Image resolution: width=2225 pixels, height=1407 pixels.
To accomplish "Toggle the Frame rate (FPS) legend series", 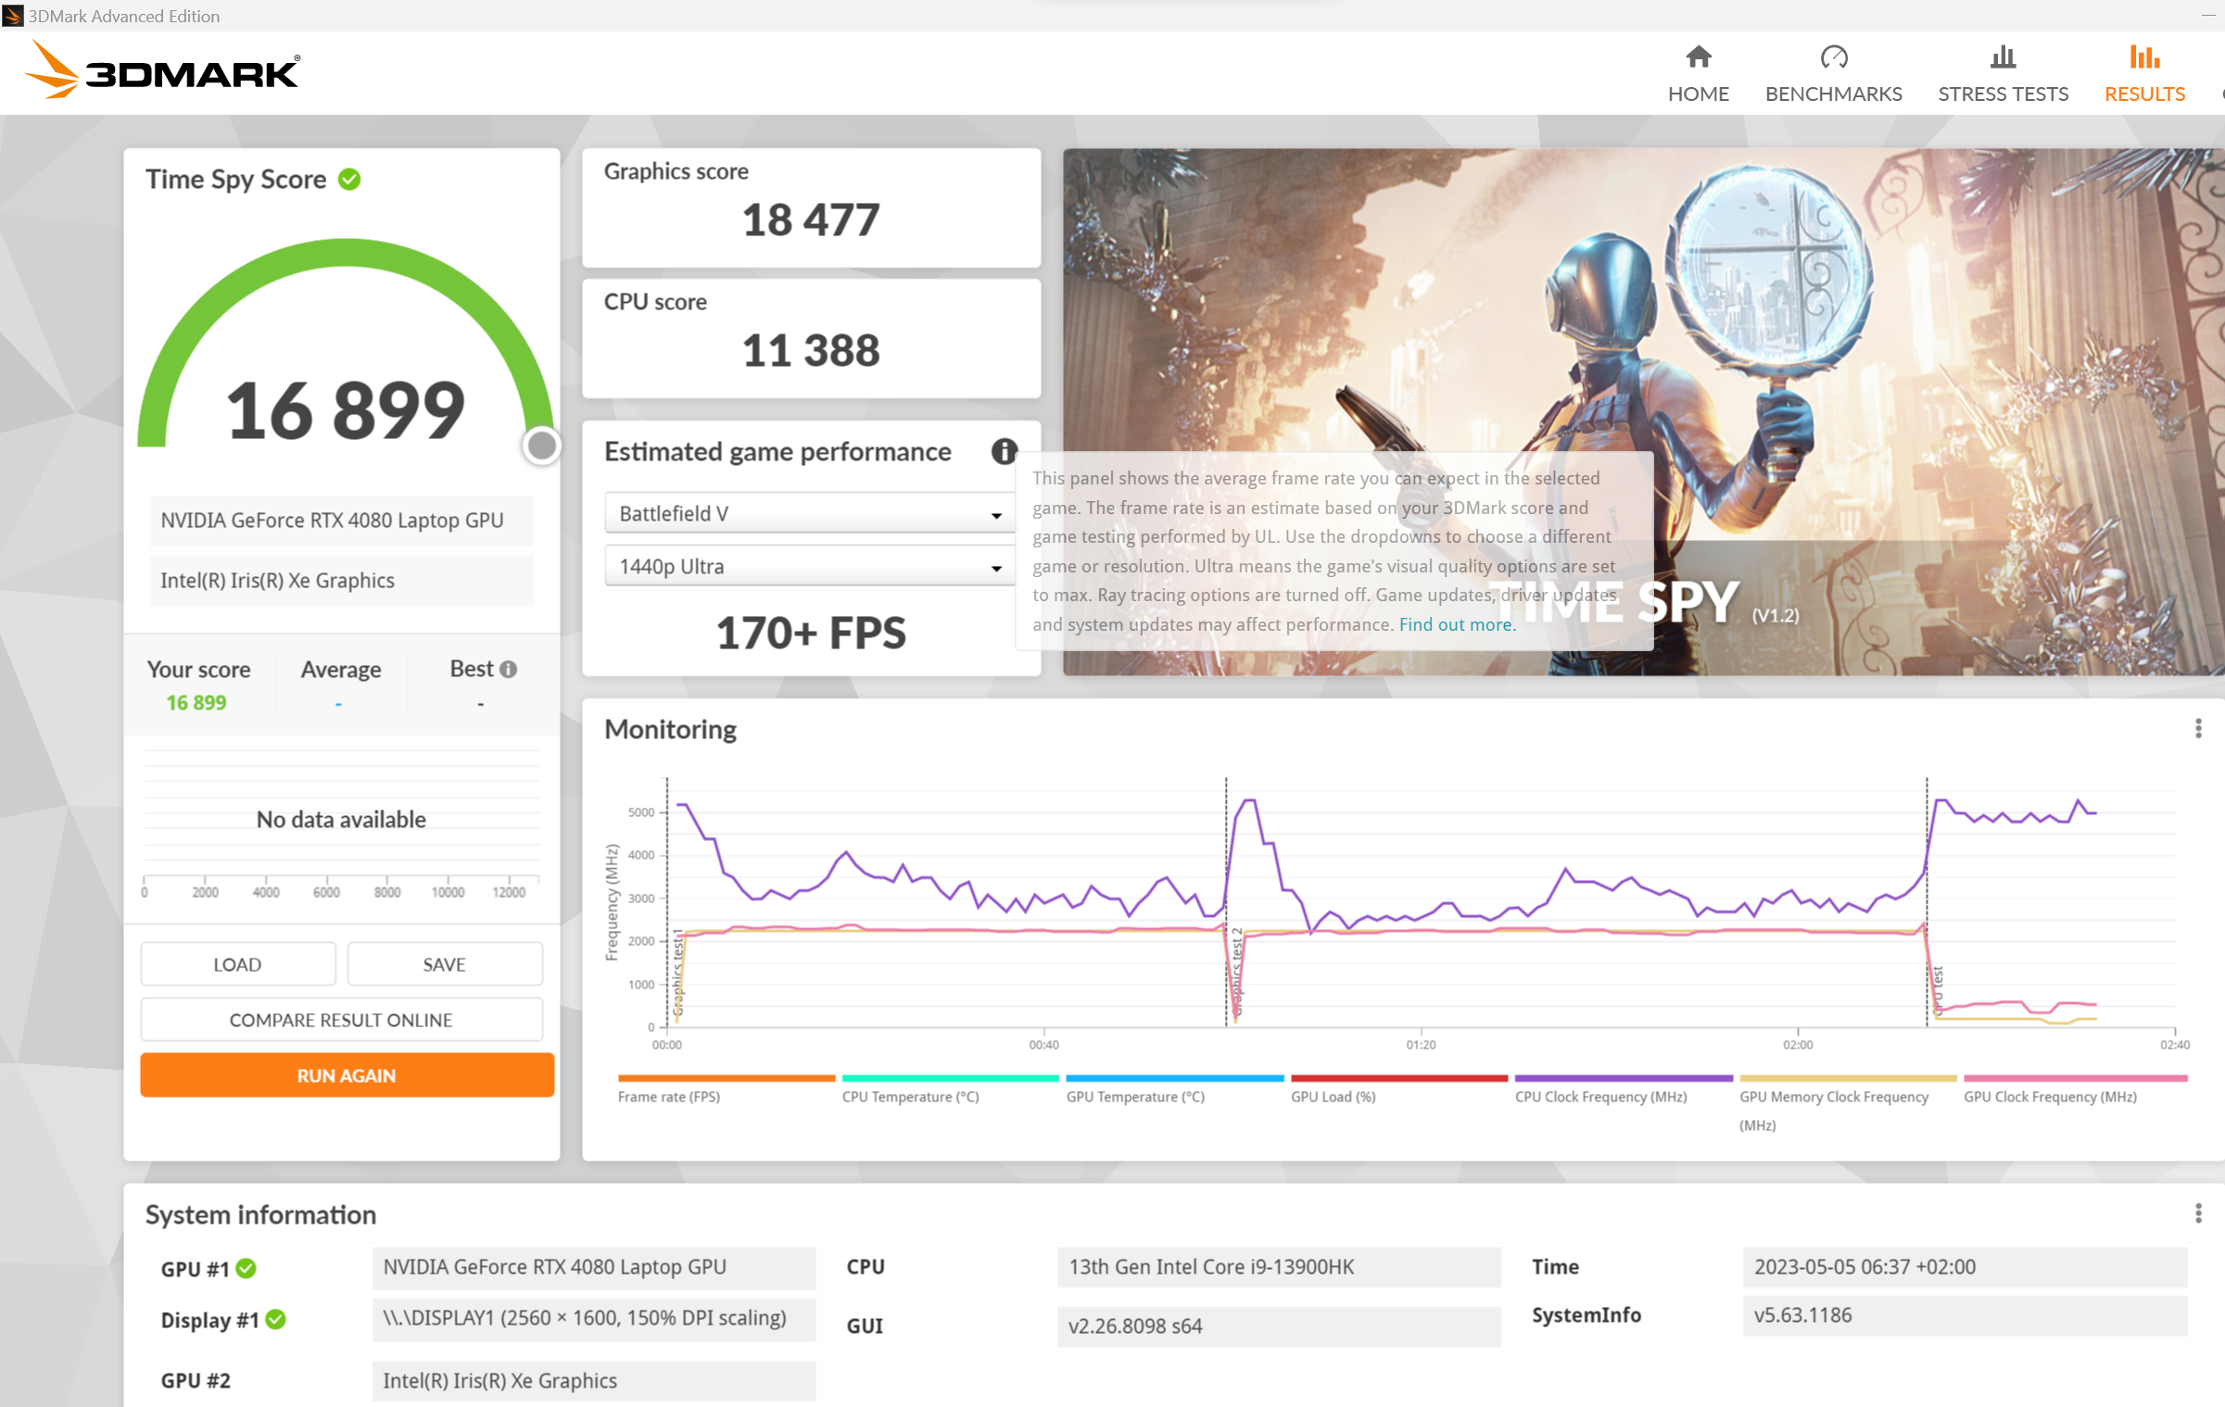I will (669, 1097).
